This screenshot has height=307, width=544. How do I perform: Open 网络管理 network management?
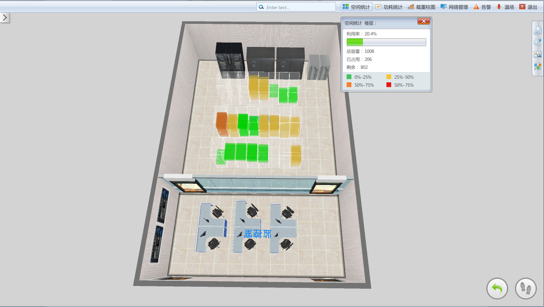coord(454,7)
